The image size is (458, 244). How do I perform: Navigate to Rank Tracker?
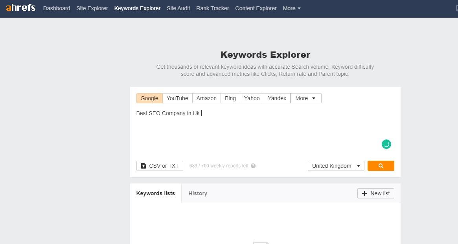tap(213, 9)
